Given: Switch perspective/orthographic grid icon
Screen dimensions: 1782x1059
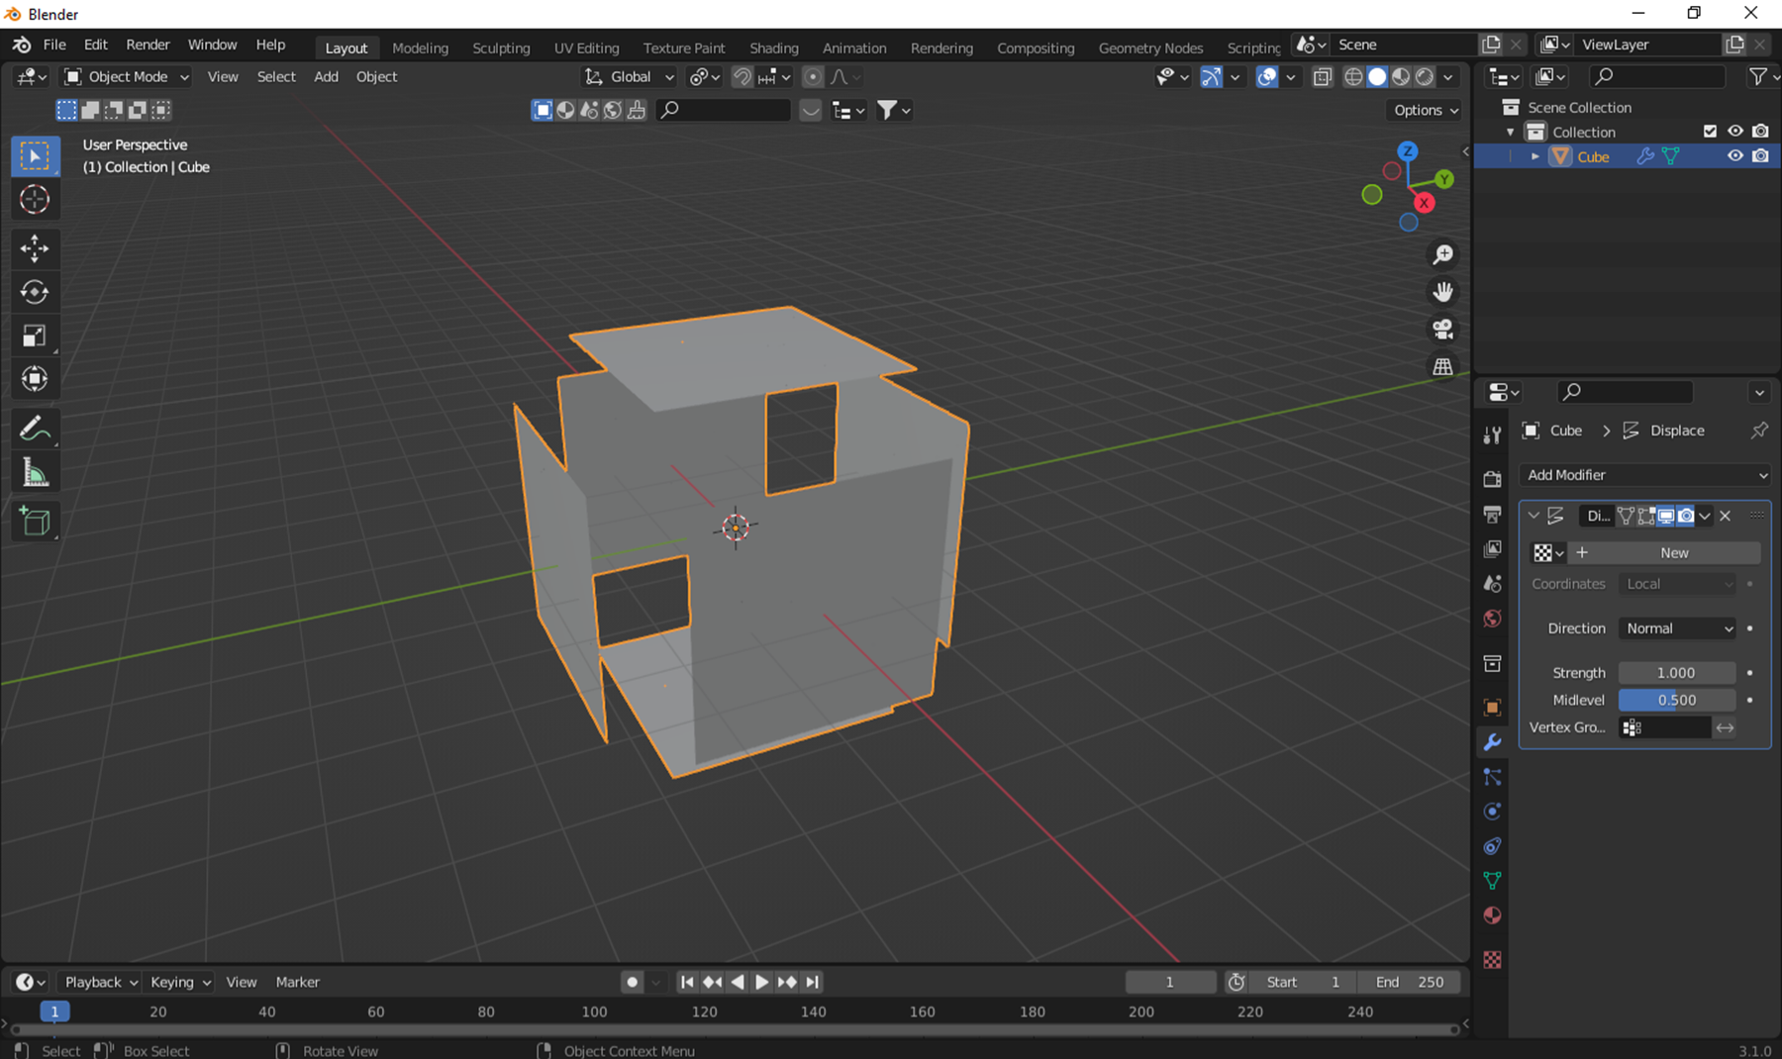Looking at the screenshot, I should point(1443,366).
